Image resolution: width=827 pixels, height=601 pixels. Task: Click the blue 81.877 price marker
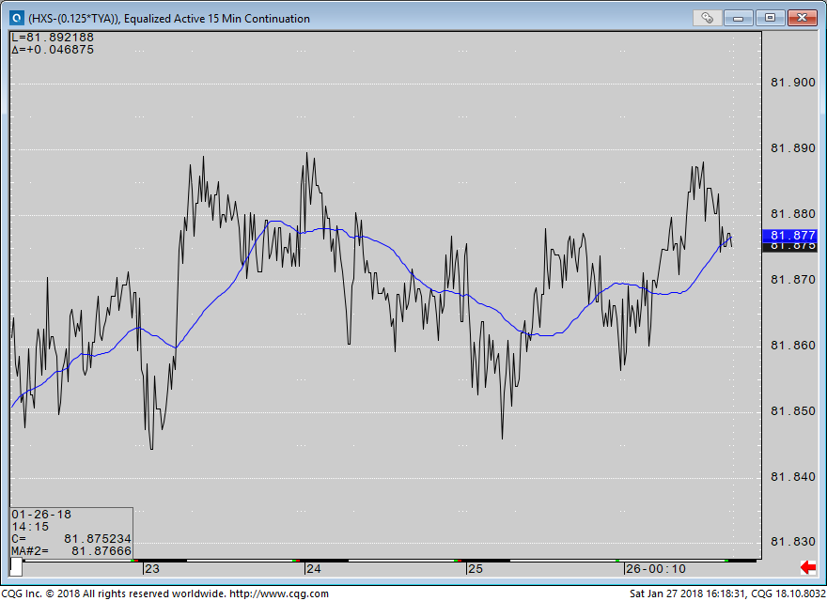[x=789, y=235]
